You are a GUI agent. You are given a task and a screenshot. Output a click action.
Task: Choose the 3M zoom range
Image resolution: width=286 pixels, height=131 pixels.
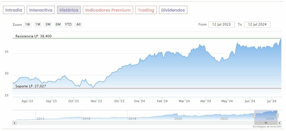[48, 24]
